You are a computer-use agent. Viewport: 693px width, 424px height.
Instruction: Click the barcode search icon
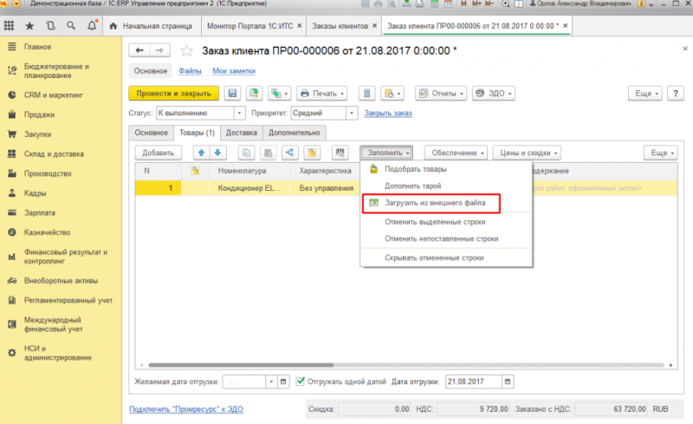click(340, 153)
